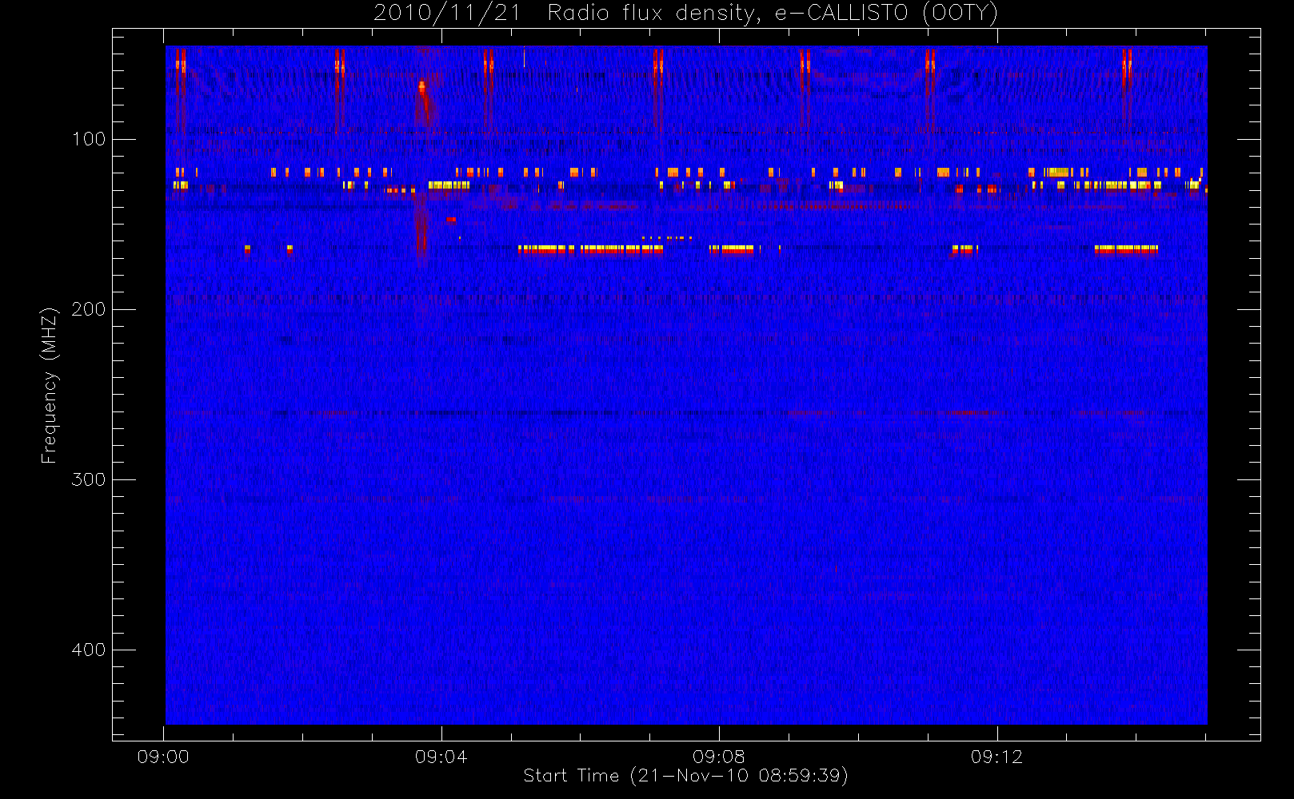Select the 300 MHz axis tick label
This screenshot has width=1294, height=799.
pos(89,479)
